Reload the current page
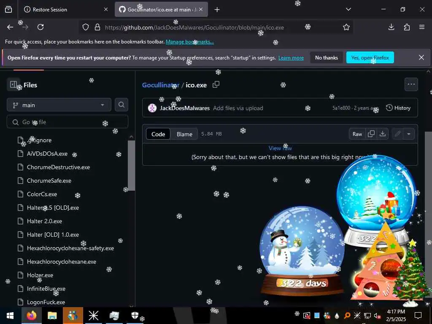 click(40, 27)
